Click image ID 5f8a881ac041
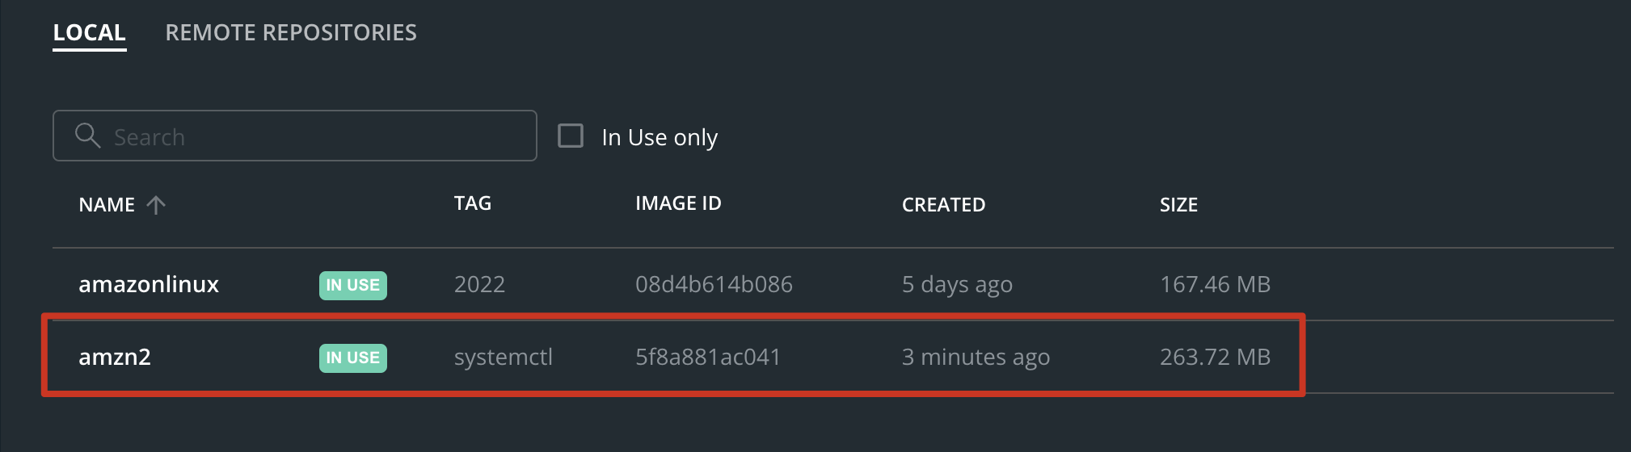 (x=708, y=357)
